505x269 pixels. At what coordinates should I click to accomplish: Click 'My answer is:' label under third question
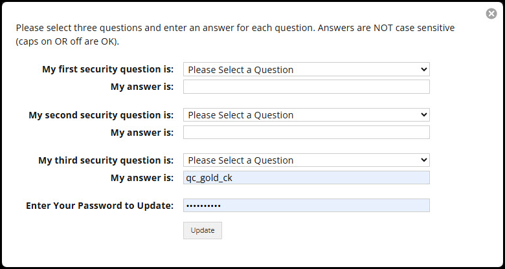click(x=142, y=178)
